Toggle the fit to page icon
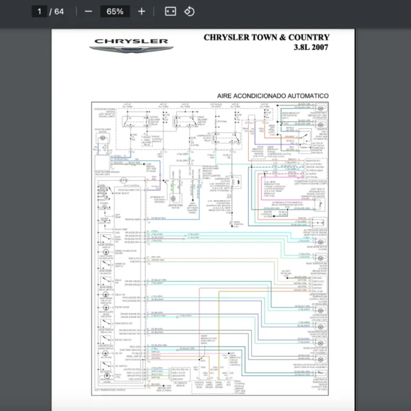 tap(171, 12)
